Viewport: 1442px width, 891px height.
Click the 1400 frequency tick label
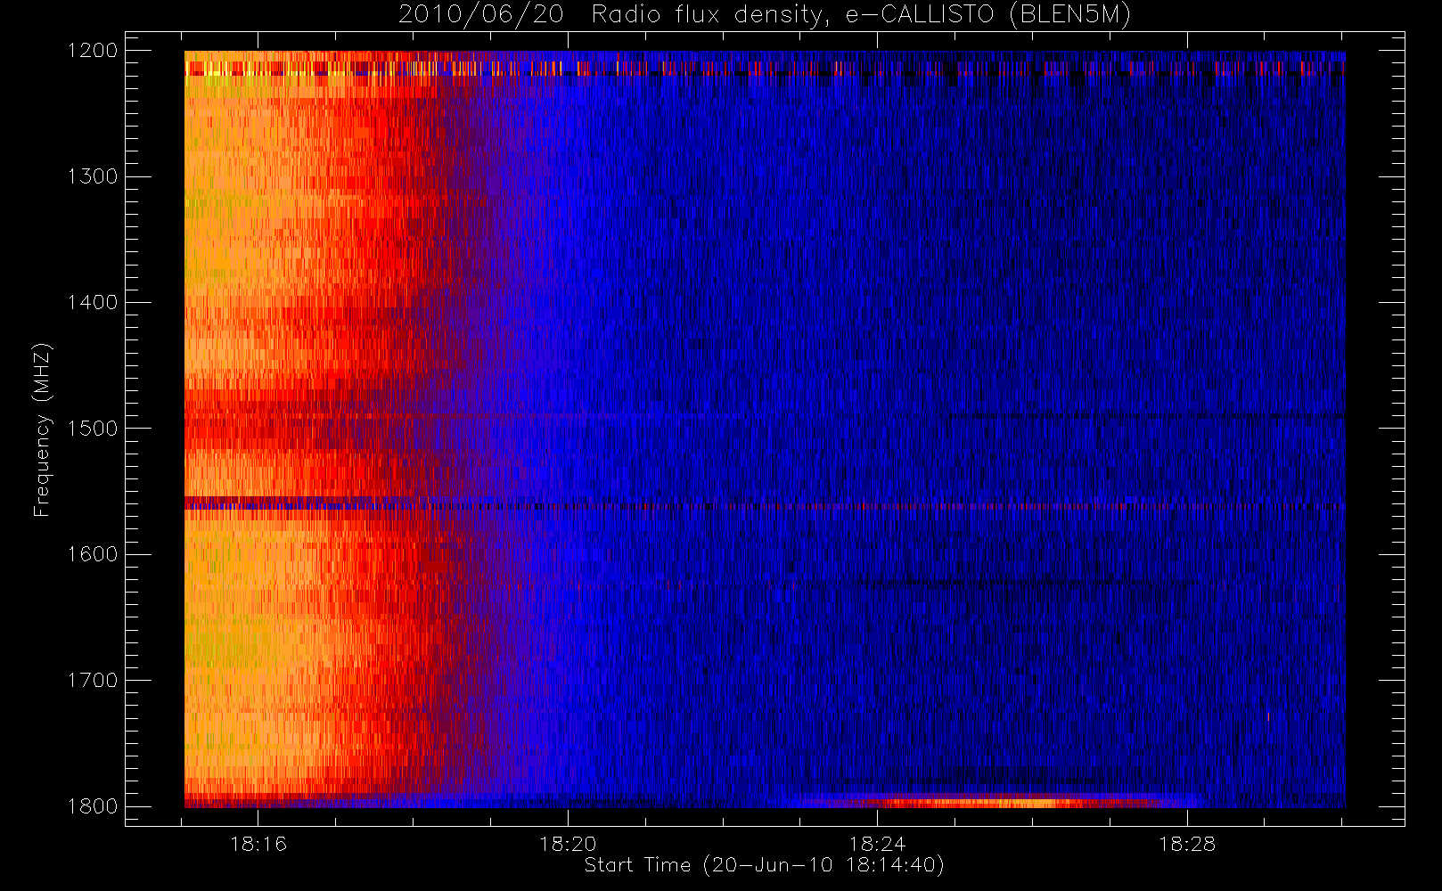pyautogui.click(x=93, y=302)
